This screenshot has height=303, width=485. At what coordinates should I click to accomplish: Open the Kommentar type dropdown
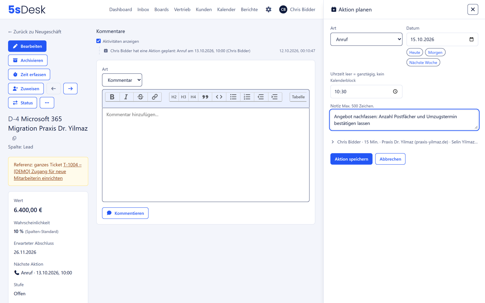tap(122, 80)
